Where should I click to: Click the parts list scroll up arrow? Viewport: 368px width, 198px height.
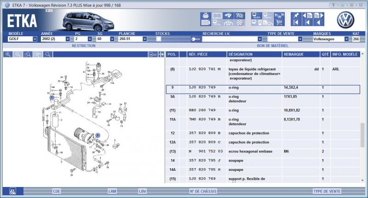362,54
